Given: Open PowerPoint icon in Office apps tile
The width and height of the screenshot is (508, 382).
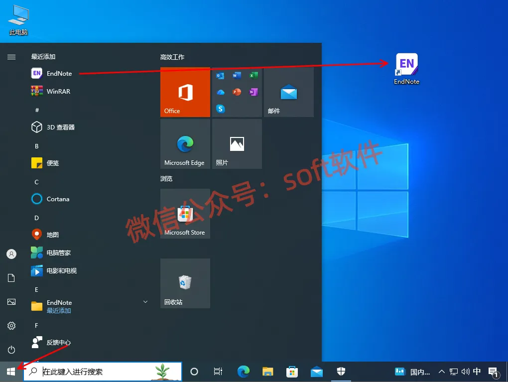Looking at the screenshot, I should [237, 92].
